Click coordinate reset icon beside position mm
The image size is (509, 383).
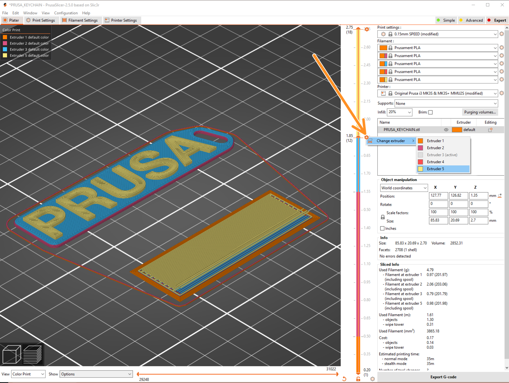coord(500,196)
